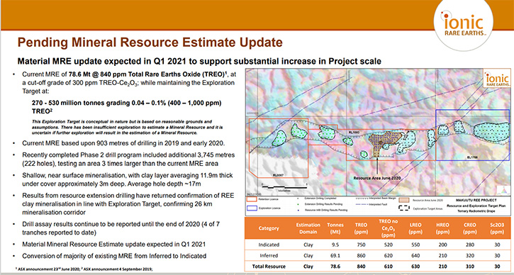Select the Category table header
The width and height of the screenshot is (514, 275).
click(269, 228)
